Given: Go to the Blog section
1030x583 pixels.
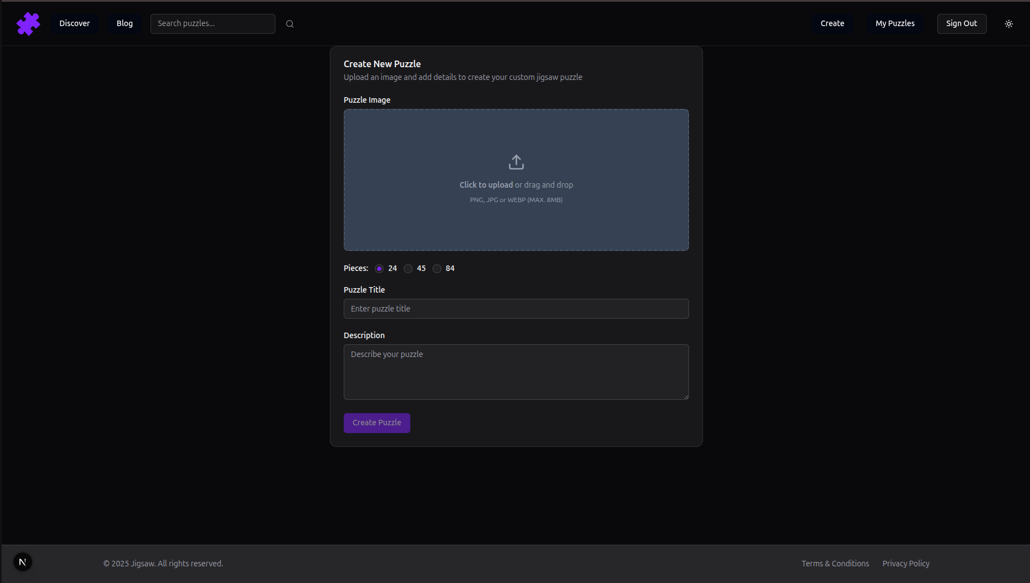Looking at the screenshot, I should [x=124, y=24].
